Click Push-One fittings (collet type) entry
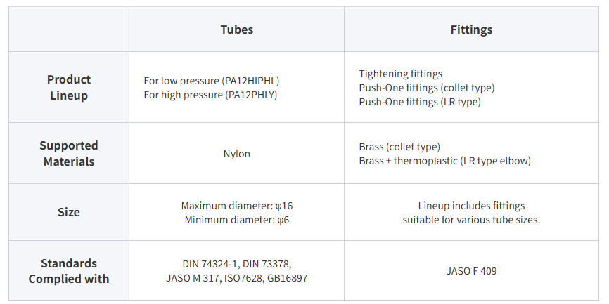The image size is (609, 304). tap(427, 88)
